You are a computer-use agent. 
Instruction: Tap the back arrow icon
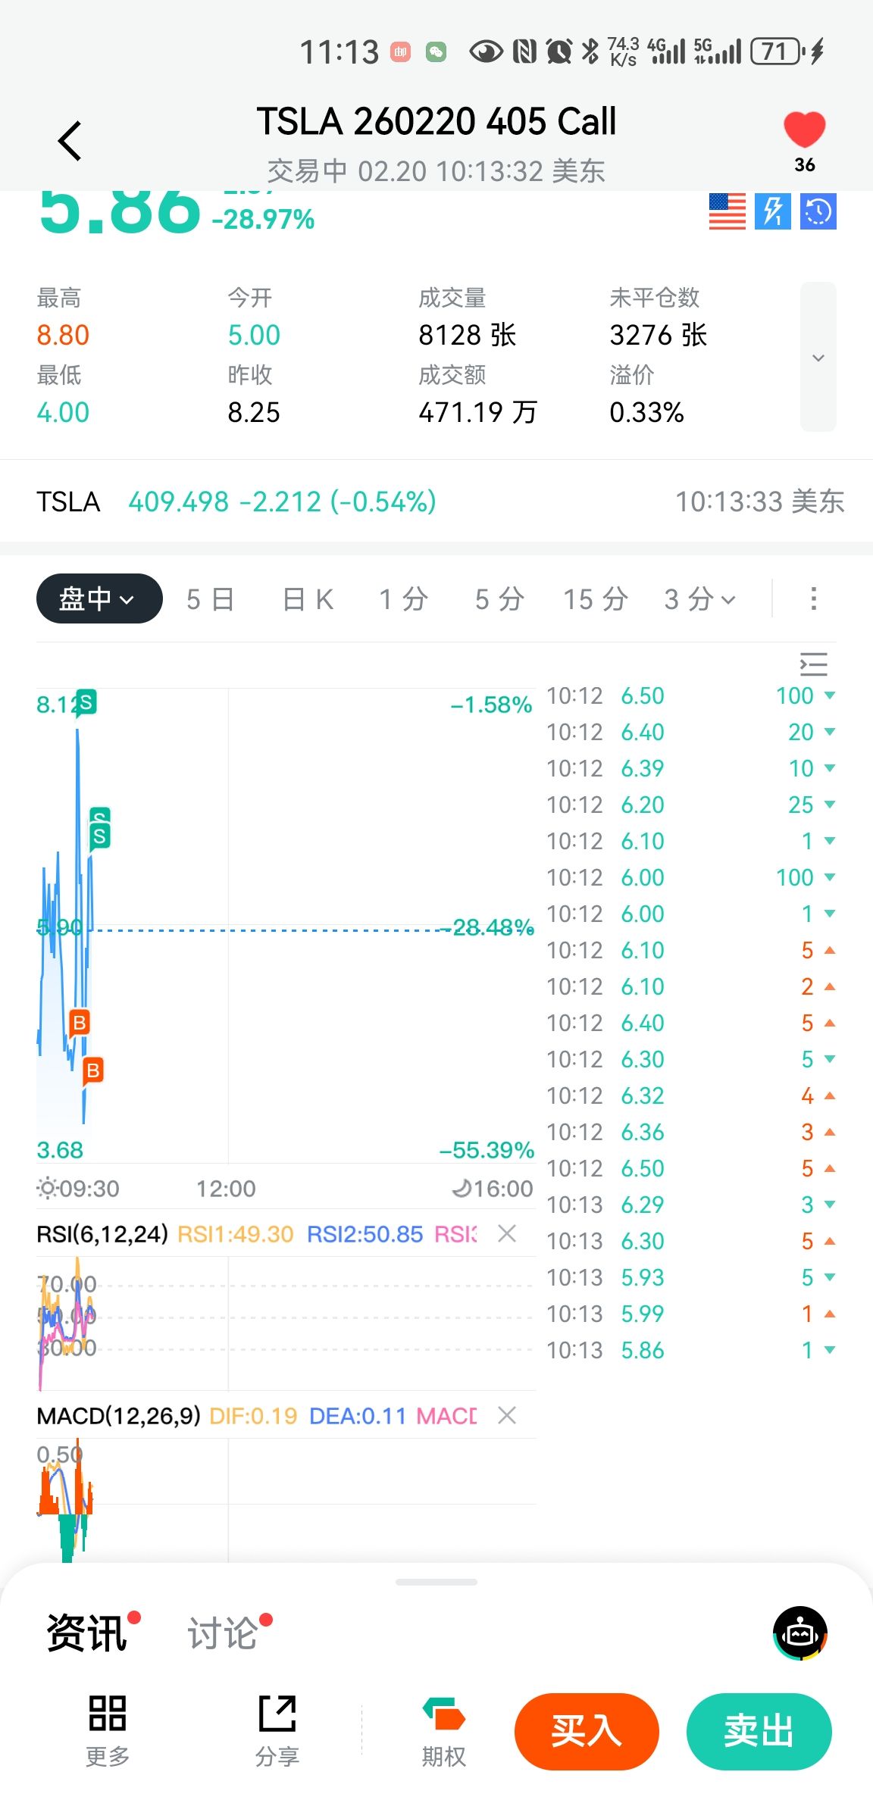70,141
